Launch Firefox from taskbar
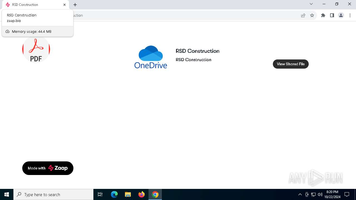The image size is (356, 200). tap(142, 194)
